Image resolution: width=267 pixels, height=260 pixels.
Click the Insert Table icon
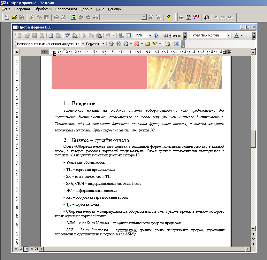tap(128, 35)
